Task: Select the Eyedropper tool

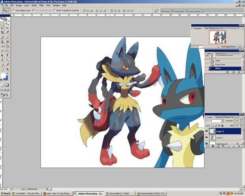Action: (7, 64)
